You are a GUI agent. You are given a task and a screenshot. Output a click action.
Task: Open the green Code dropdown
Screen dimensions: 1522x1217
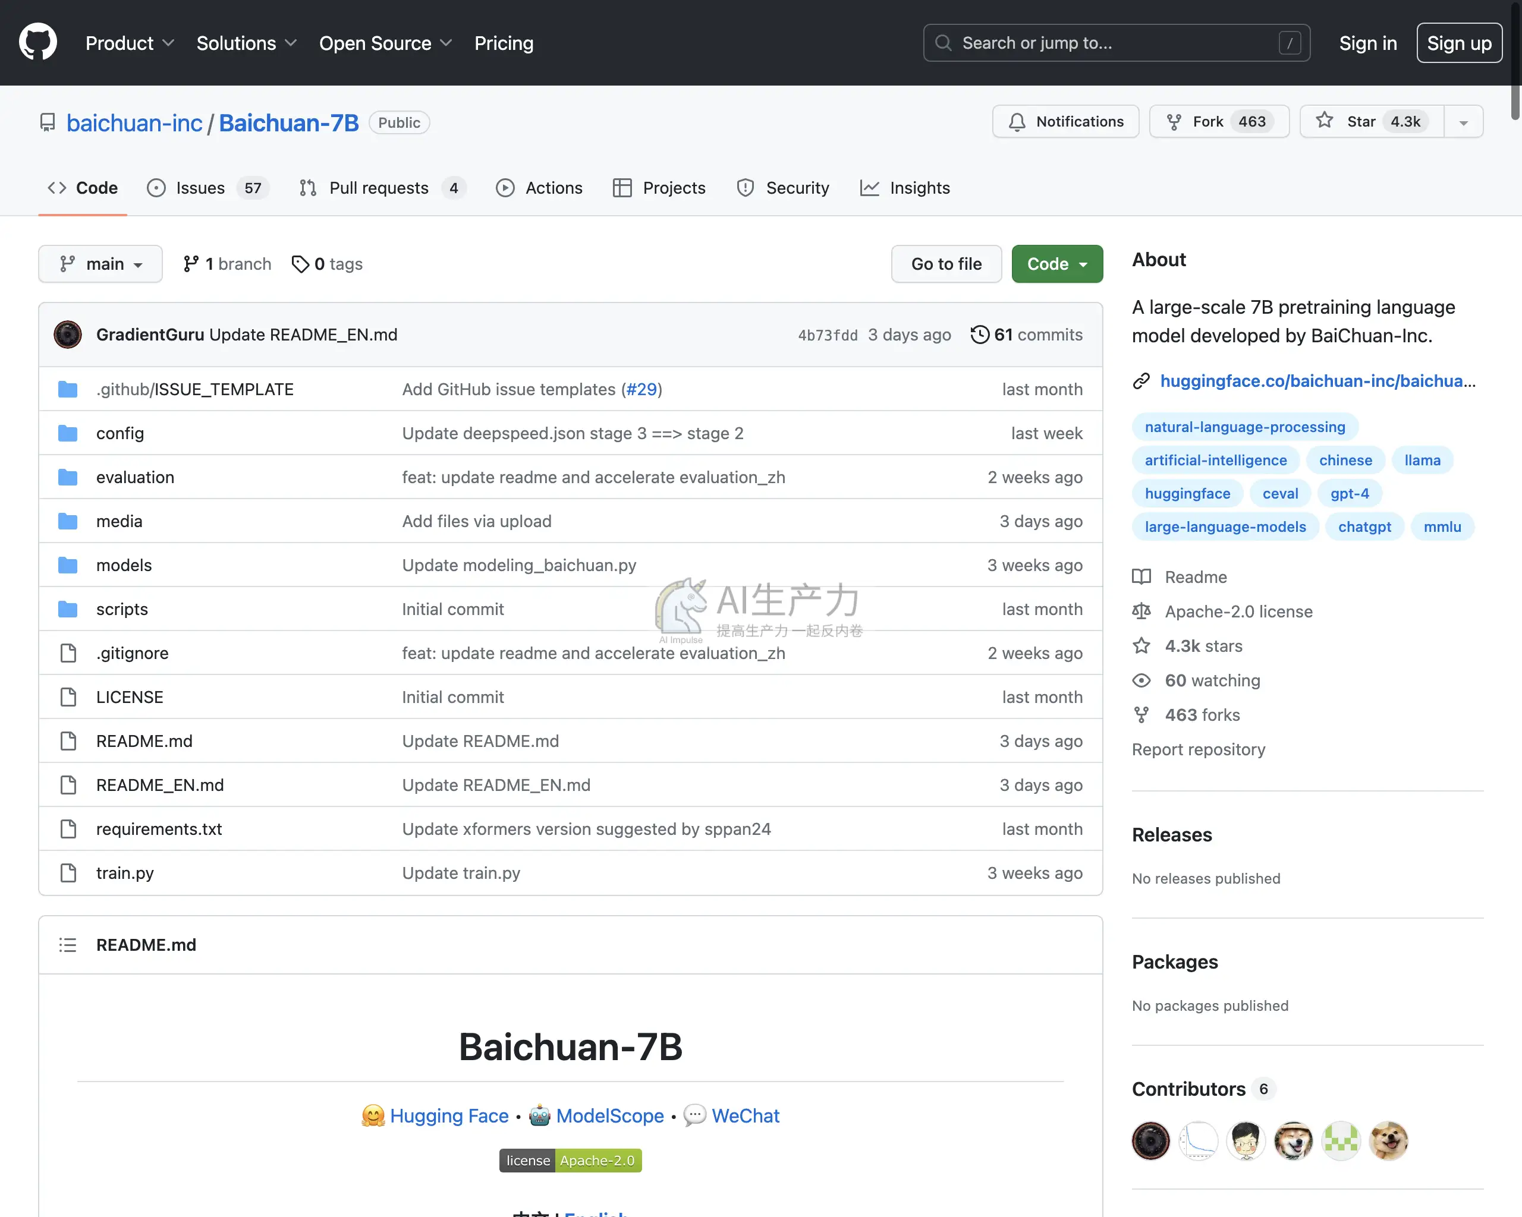[x=1057, y=264]
